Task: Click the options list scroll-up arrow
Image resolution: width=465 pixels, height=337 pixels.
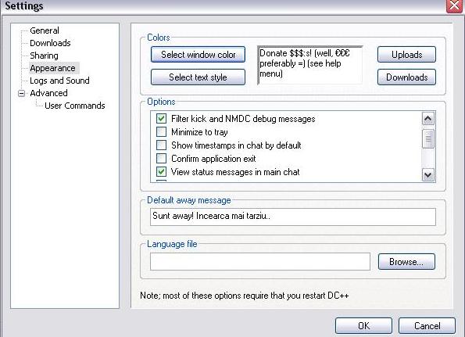Action: pyautogui.click(x=428, y=119)
